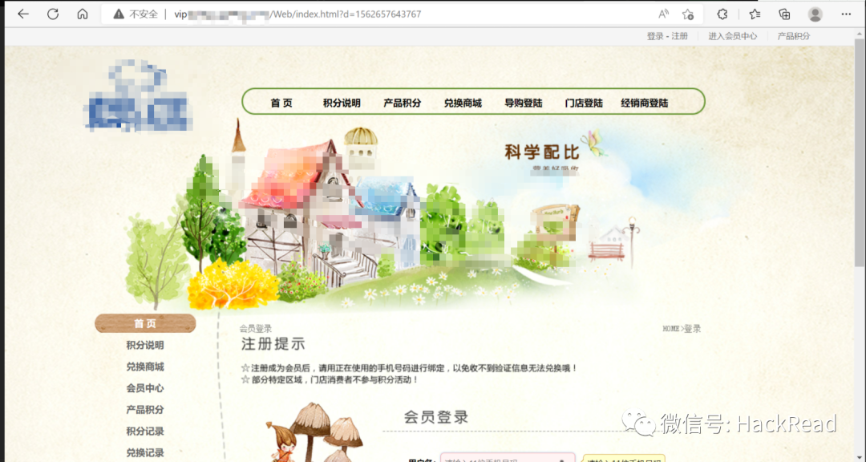Click the not-secure warning triangle icon
This screenshot has height=462, width=866.
119,14
